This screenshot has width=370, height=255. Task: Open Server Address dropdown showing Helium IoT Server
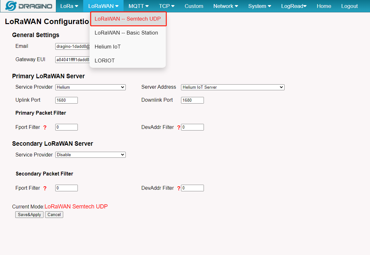point(233,87)
